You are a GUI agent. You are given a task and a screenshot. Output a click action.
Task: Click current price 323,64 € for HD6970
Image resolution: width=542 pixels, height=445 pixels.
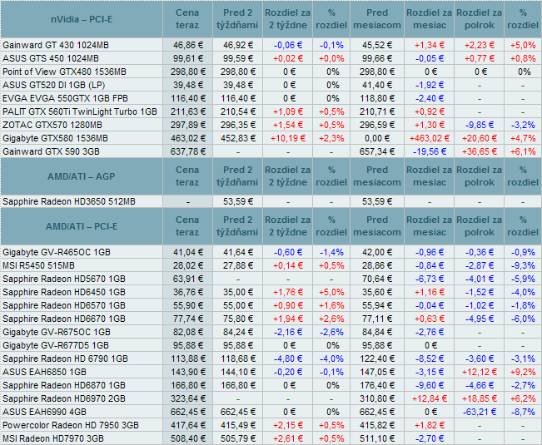pyautogui.click(x=188, y=398)
